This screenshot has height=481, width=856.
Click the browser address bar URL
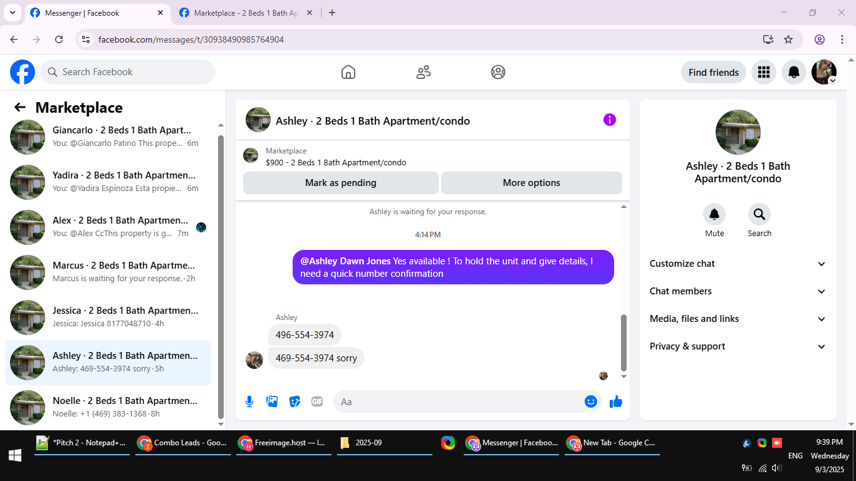pos(191,39)
